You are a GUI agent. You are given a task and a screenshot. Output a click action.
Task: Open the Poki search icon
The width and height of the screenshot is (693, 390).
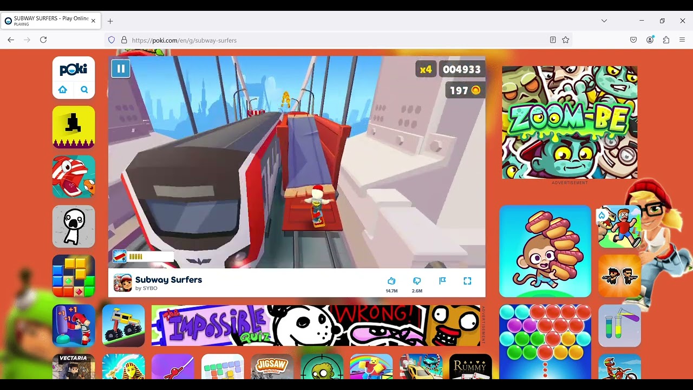point(84,90)
